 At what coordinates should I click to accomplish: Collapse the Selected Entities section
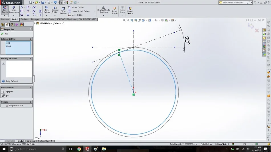point(31,39)
